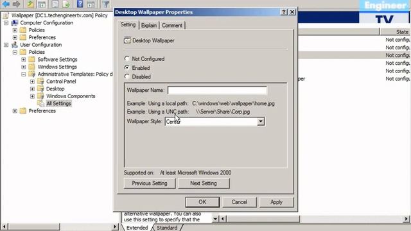Viewport: 411px width, 231px height.
Task: Switch to the Setting tab
Action: [x=128, y=25]
